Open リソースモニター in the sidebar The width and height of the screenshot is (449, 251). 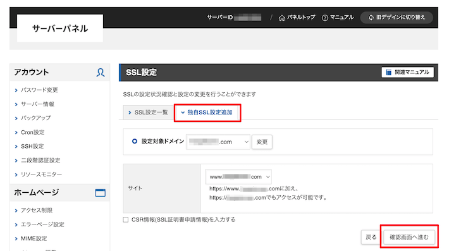(x=41, y=174)
